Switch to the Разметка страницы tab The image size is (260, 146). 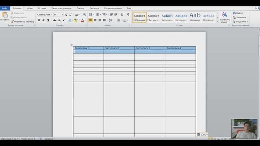(61, 8)
